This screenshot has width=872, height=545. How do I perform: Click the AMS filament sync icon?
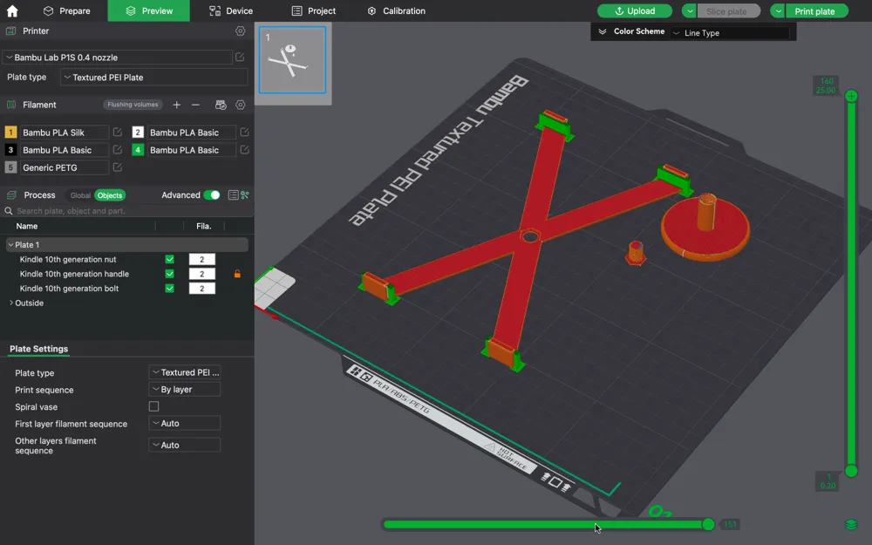pyautogui.click(x=221, y=105)
